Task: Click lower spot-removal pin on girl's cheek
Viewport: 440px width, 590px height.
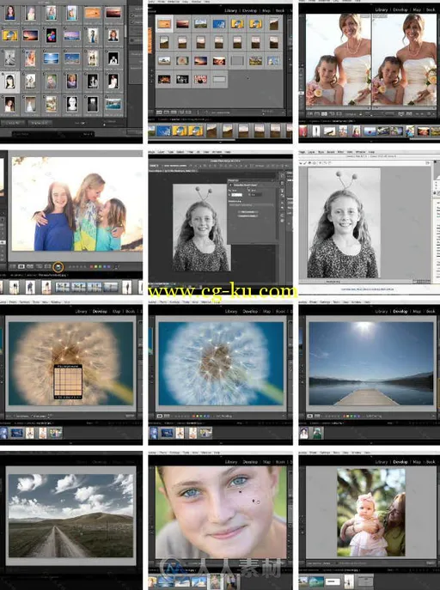Action: coord(254,501)
